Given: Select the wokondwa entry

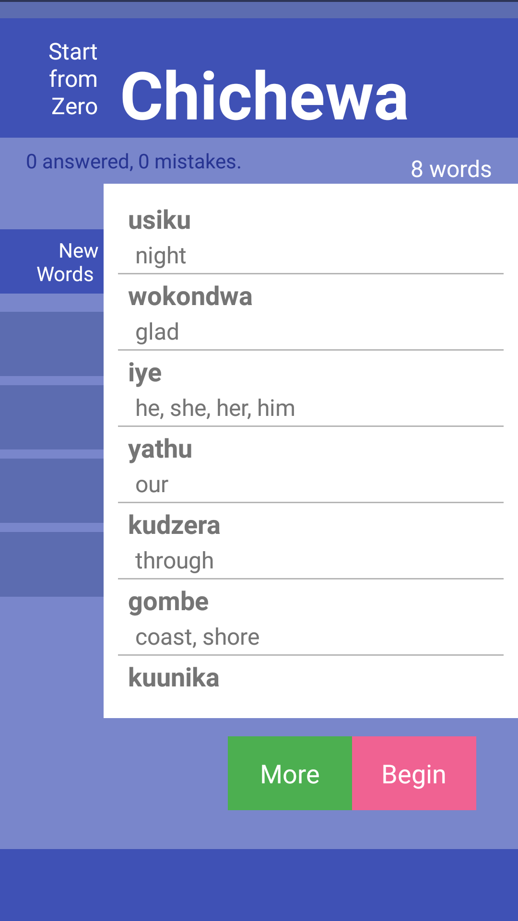Looking at the screenshot, I should coord(190,296).
